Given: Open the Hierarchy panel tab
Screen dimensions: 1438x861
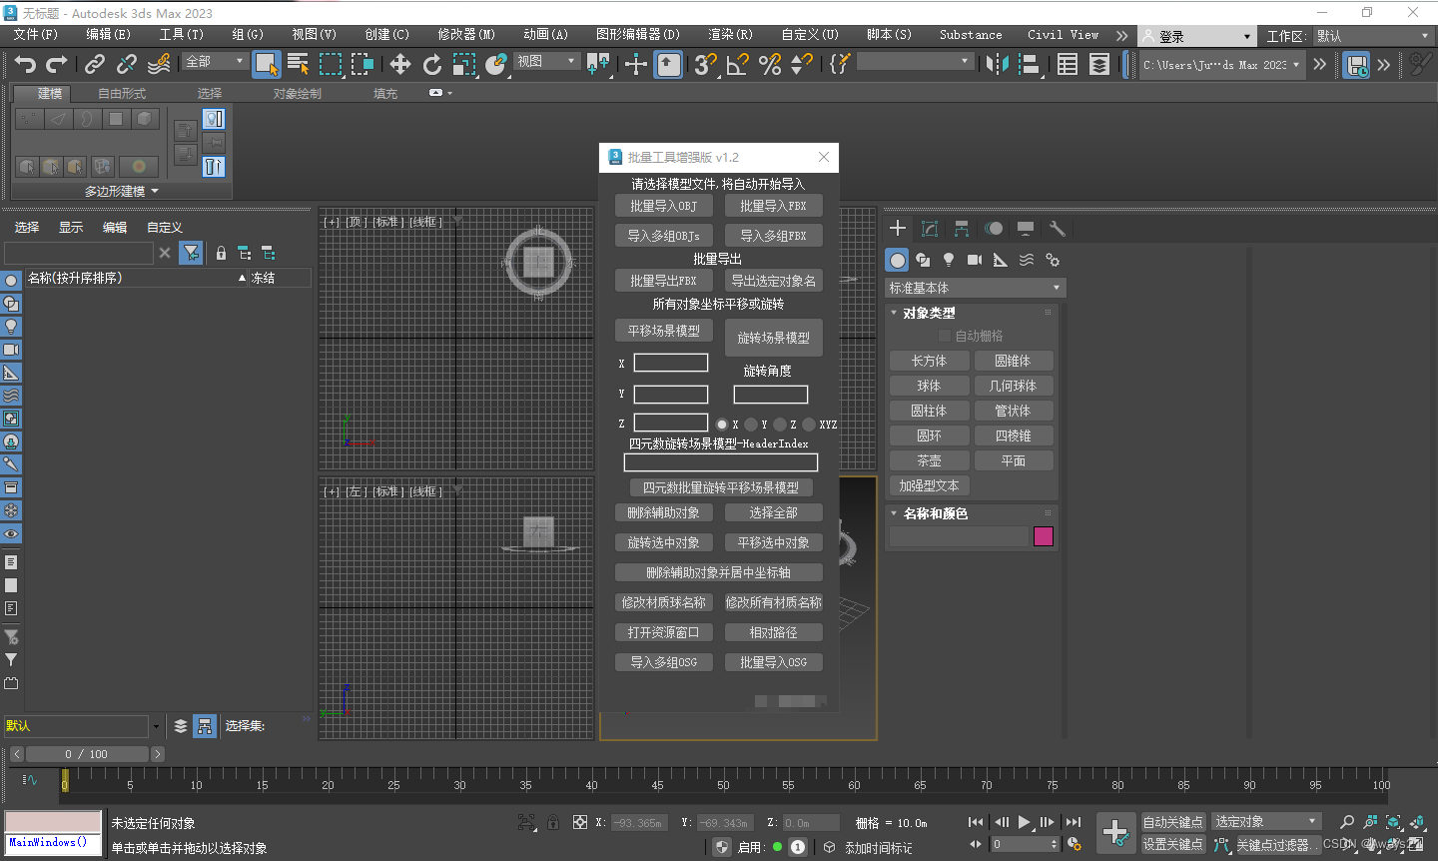Looking at the screenshot, I should [962, 229].
